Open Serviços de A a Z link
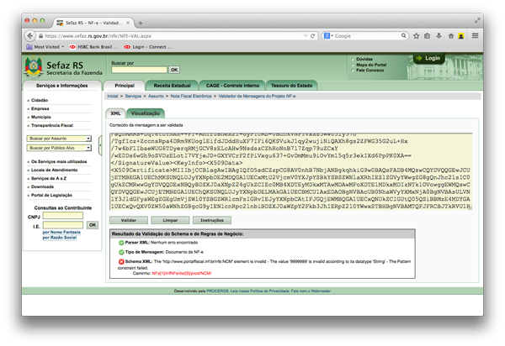Viewport: 505px width, 346px height. tap(48, 178)
